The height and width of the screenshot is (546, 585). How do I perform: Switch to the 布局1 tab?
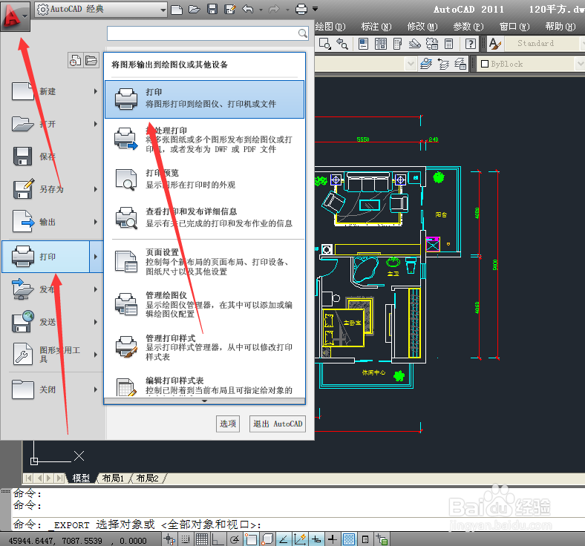[x=113, y=478]
